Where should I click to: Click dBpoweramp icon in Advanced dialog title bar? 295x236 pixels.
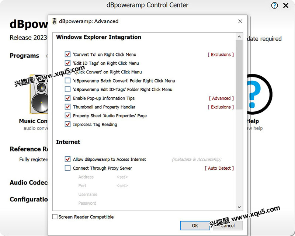click(54, 21)
